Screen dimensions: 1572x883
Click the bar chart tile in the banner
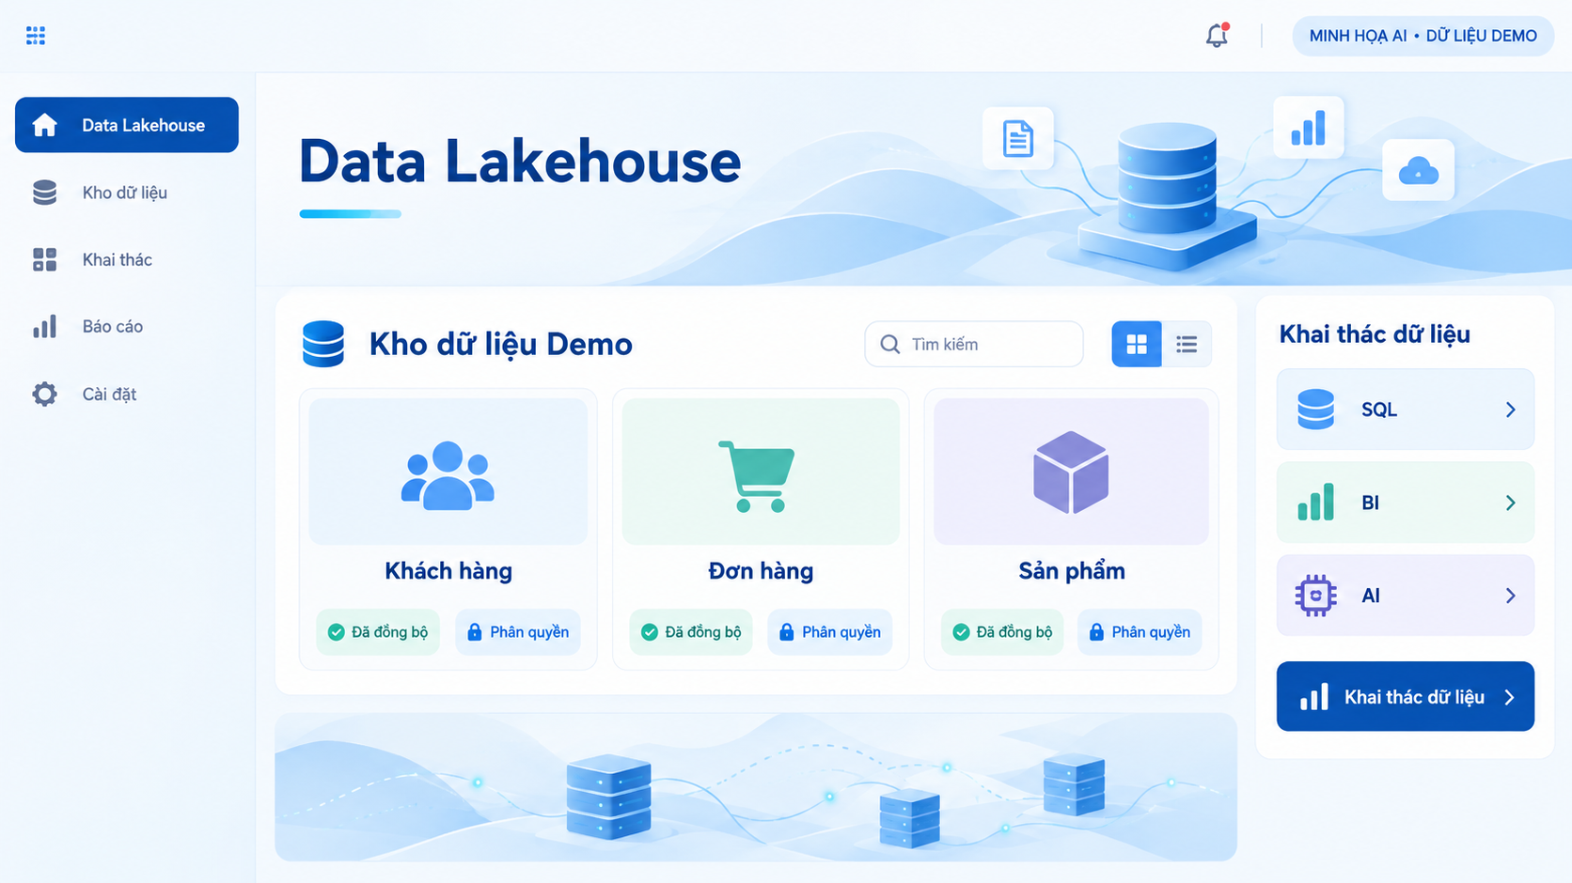(1308, 127)
